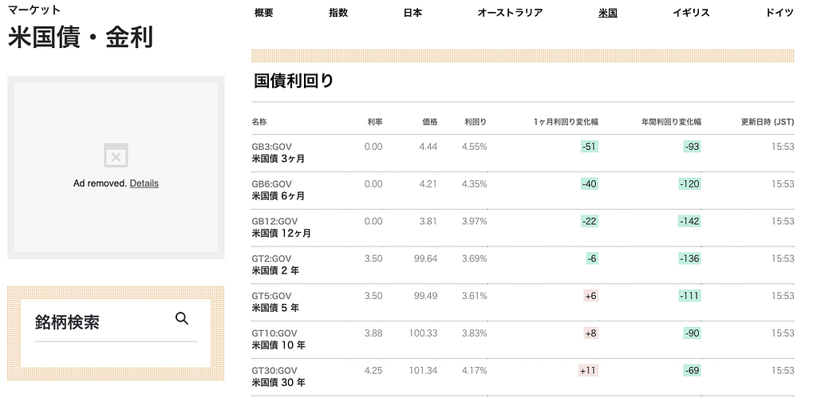Click the GT30:GOV 米国債 30年 entry

coord(278,376)
